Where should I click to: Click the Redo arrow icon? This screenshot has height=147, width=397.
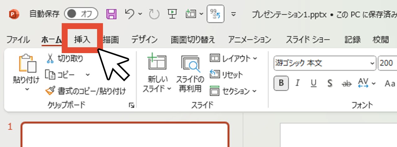pyautogui.click(x=154, y=14)
